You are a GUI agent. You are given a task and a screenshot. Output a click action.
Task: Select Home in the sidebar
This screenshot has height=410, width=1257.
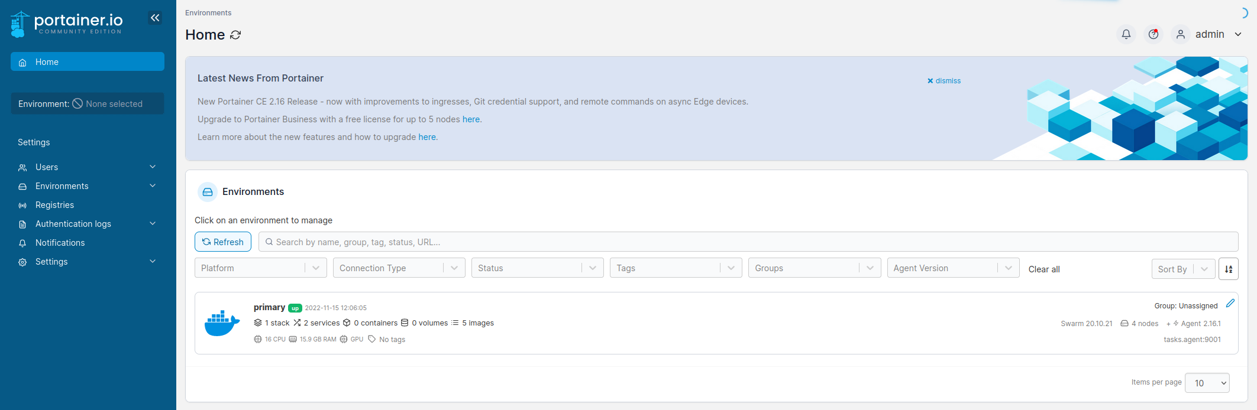point(87,62)
